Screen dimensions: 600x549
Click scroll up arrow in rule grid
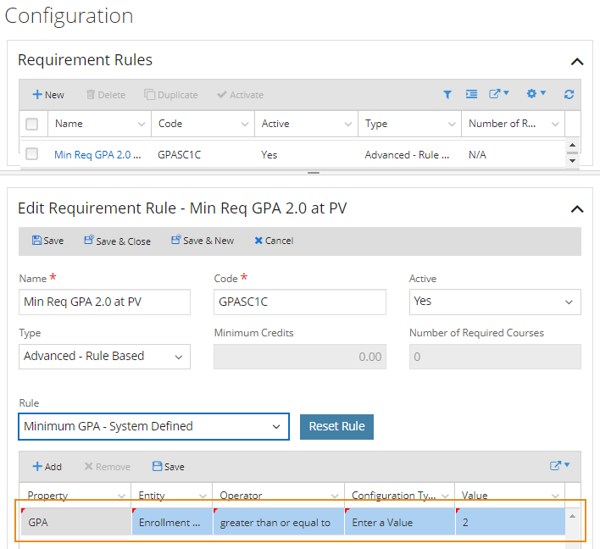572,517
